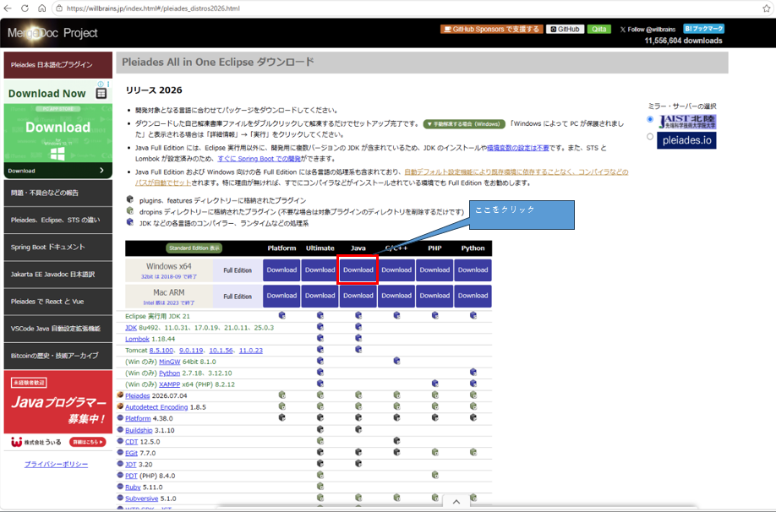The width and height of the screenshot is (776, 512).
Task: Click the package icon in the Eclipse 実行用 JDK 21 row, Platform column
Action: coord(281,315)
